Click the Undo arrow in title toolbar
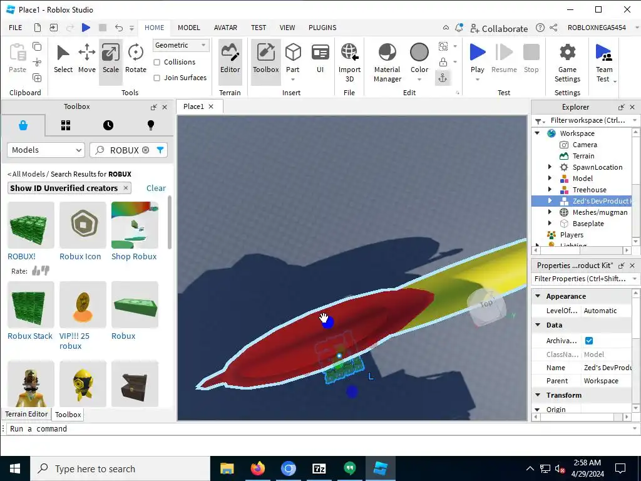This screenshot has width=641, height=481. 118,28
